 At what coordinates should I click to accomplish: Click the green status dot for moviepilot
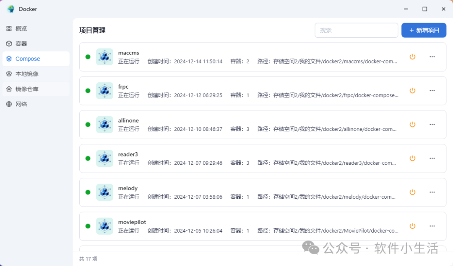point(88,226)
